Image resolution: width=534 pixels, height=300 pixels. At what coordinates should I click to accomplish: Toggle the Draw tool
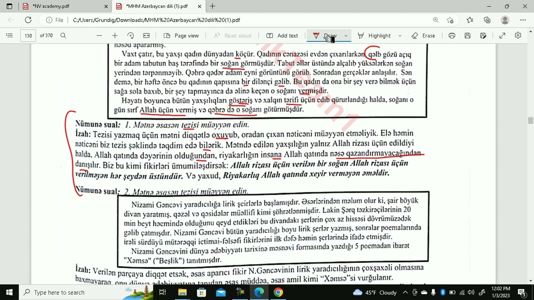point(325,36)
